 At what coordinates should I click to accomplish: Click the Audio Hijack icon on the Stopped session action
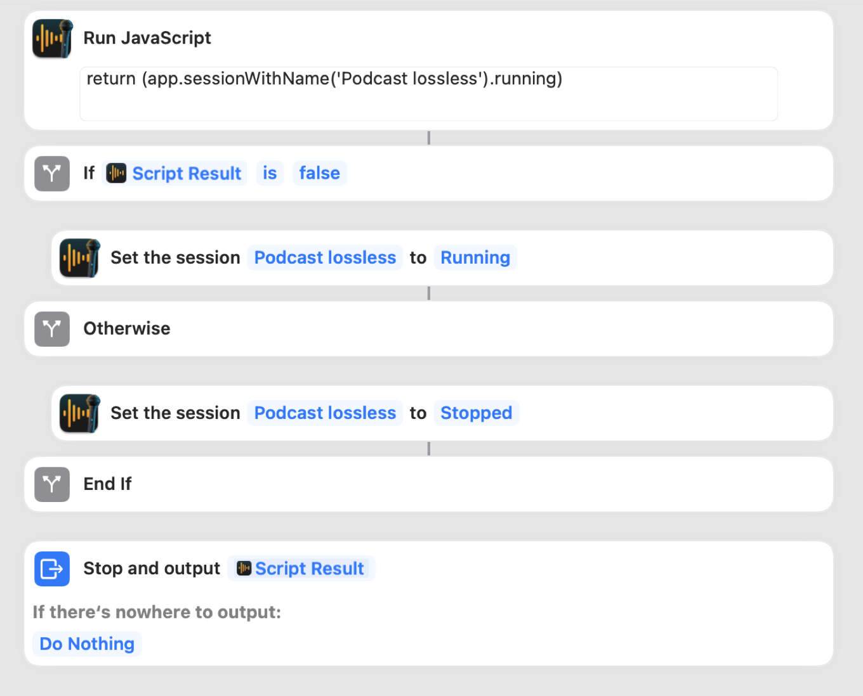click(80, 413)
